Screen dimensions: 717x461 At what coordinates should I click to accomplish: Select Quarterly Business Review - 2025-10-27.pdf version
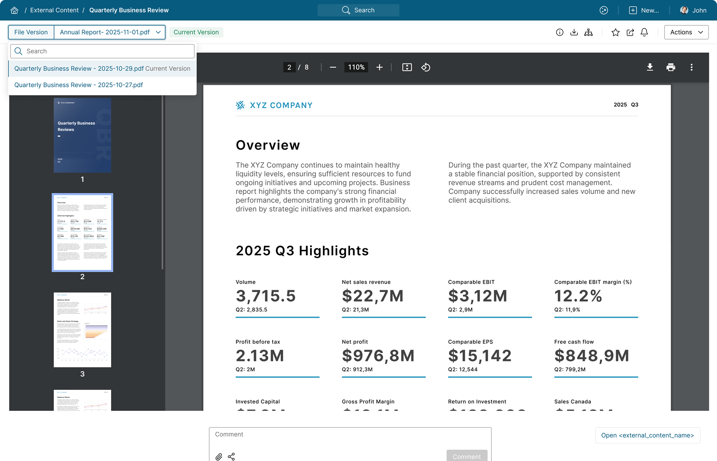click(x=79, y=85)
